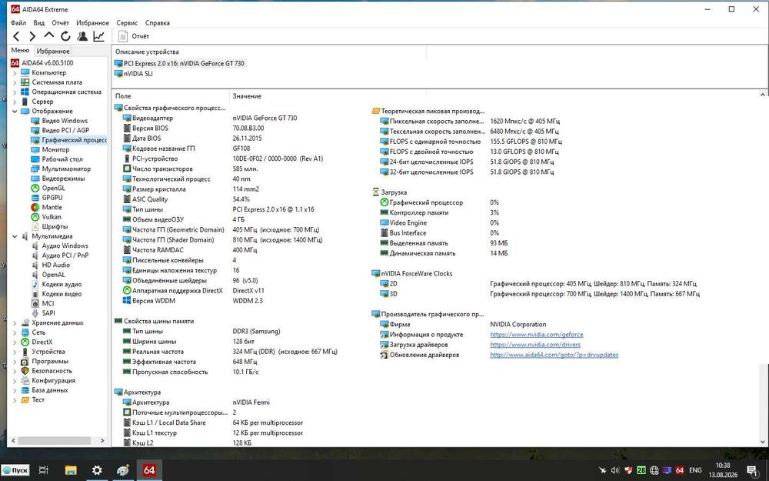The image size is (769, 481).
Task: Open the Избранное menu in menu bar
Action: coord(93,22)
